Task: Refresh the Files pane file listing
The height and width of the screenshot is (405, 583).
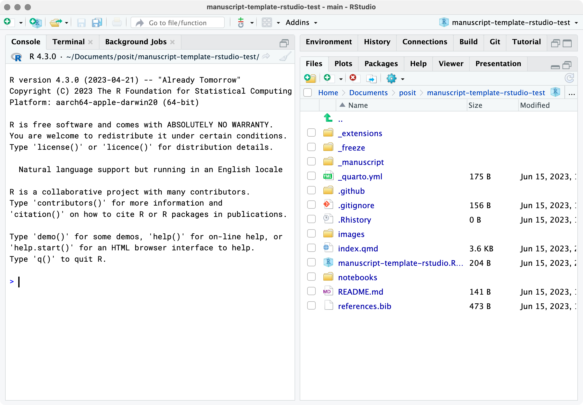Action: (569, 78)
